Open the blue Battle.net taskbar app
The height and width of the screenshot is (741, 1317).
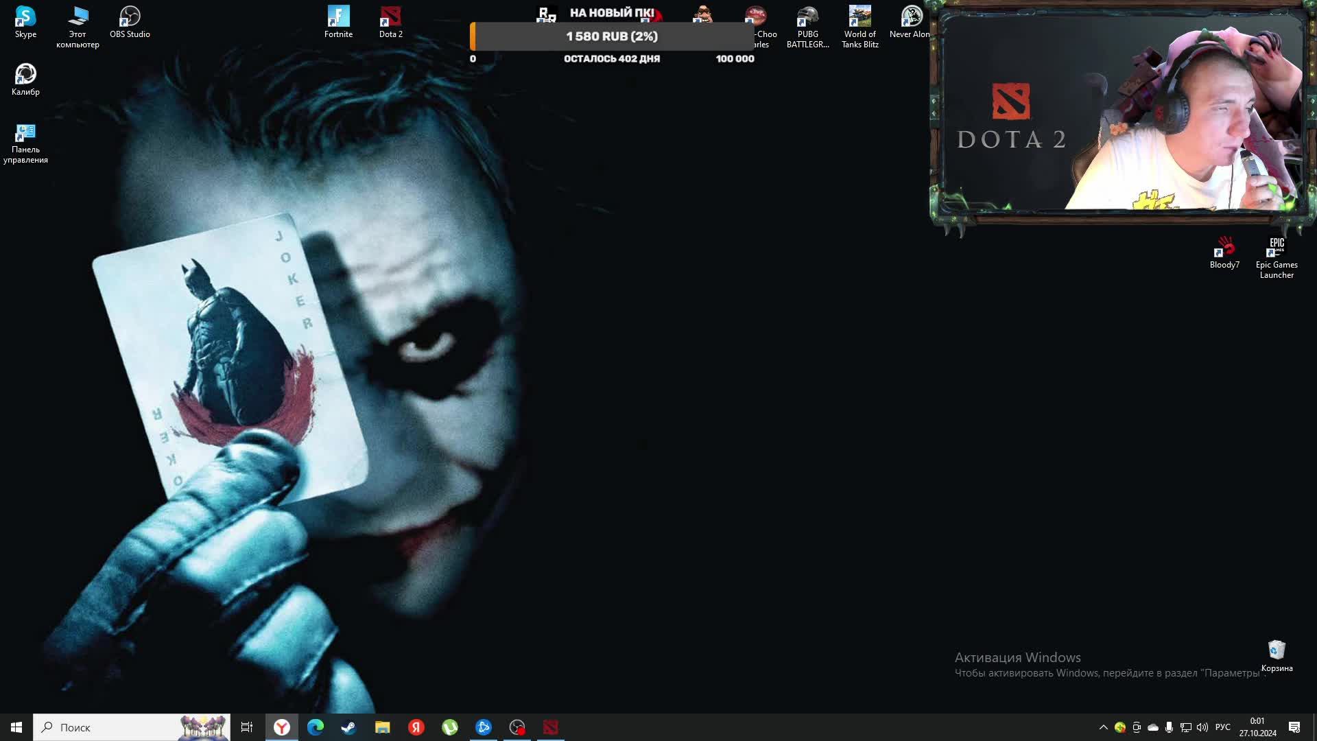click(483, 727)
